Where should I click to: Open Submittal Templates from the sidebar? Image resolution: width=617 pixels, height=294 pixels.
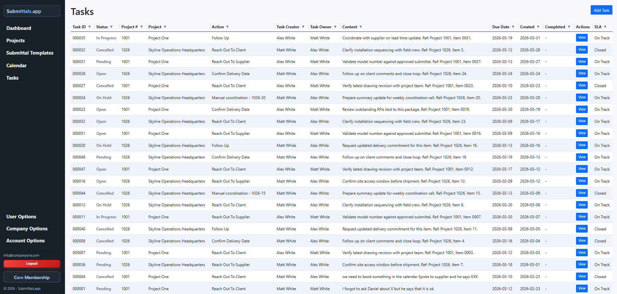(x=30, y=53)
